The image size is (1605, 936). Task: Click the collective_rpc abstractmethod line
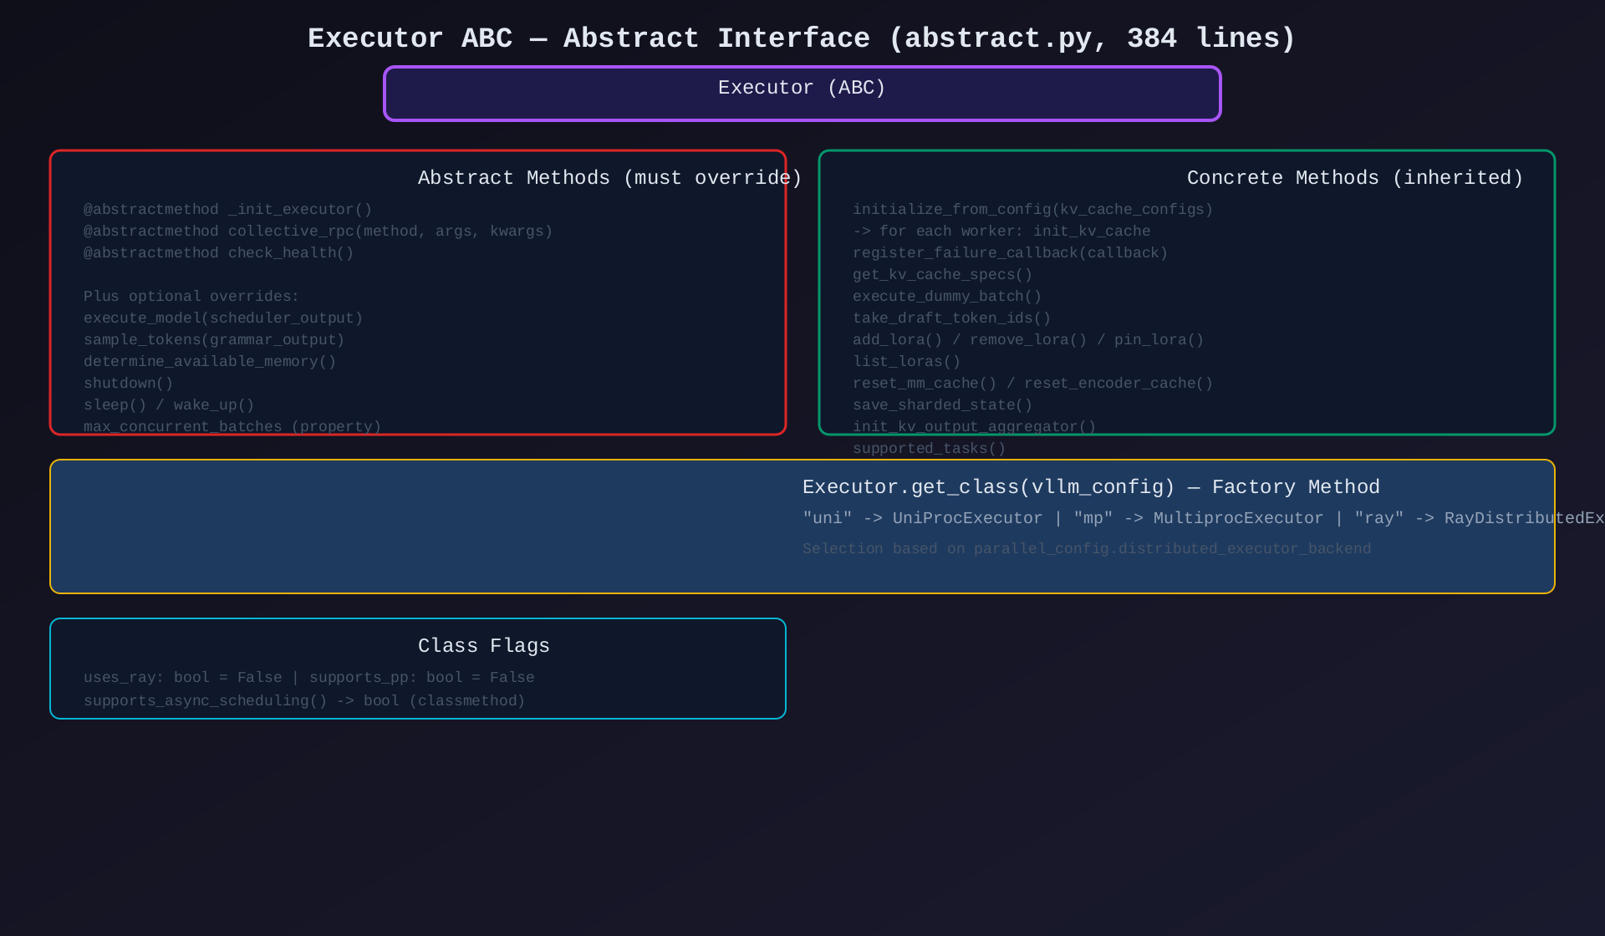[x=318, y=231]
